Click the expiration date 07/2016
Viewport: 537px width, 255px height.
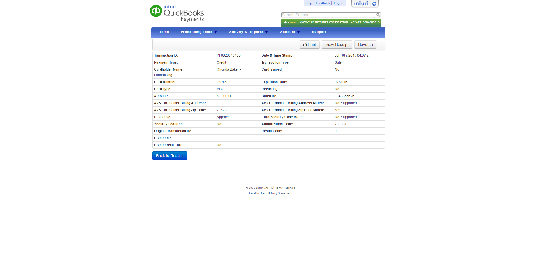[341, 82]
